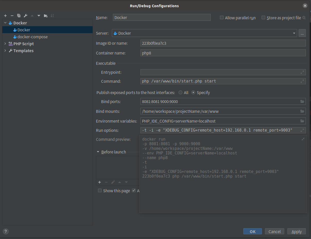Copy the selected configuration
This screenshot has height=239, width=311.
tap(19, 16)
